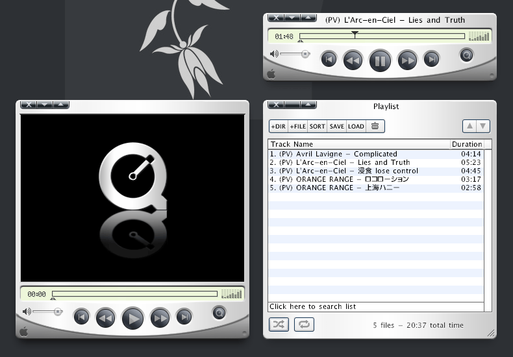Screen dimensions: 513x357
Task: Click the seek bar playhead at 01:48
Action: 355,34
